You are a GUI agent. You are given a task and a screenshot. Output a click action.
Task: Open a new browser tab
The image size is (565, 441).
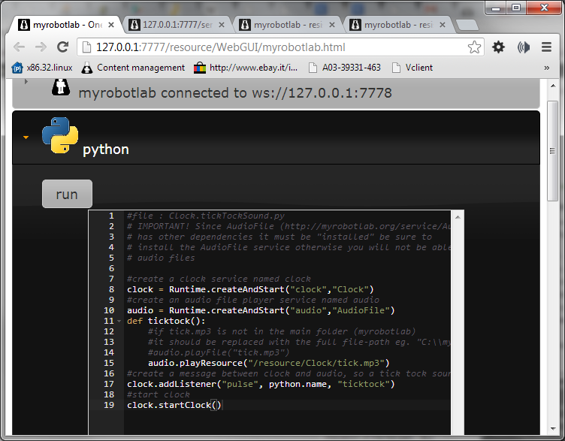(x=467, y=25)
